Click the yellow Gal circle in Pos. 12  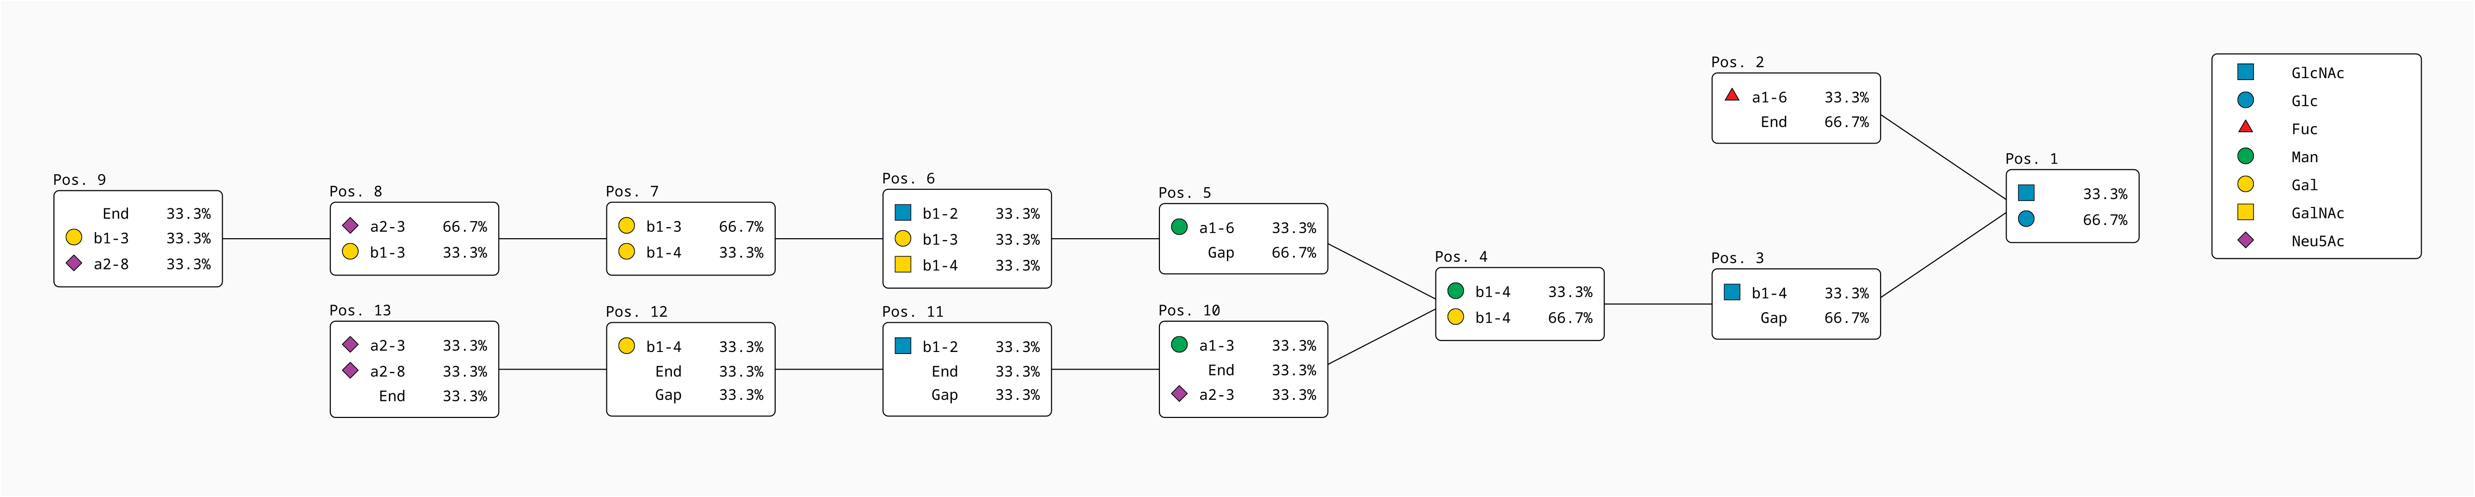coord(627,346)
